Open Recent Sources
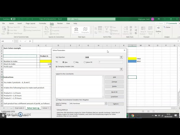Screen dimensions: 180x135 [30, 27]
